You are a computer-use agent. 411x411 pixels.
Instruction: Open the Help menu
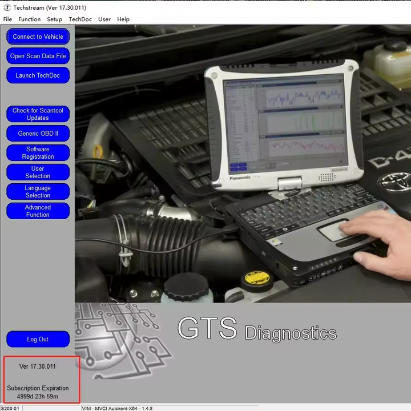coord(123,19)
